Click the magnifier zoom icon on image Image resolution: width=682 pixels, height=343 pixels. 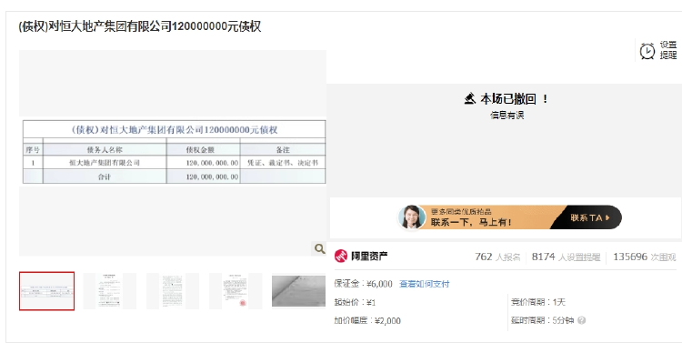(x=320, y=248)
